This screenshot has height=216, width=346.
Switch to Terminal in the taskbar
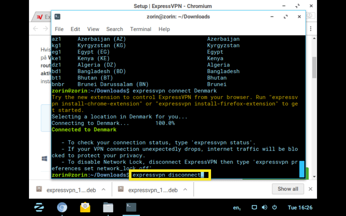tap(131, 207)
